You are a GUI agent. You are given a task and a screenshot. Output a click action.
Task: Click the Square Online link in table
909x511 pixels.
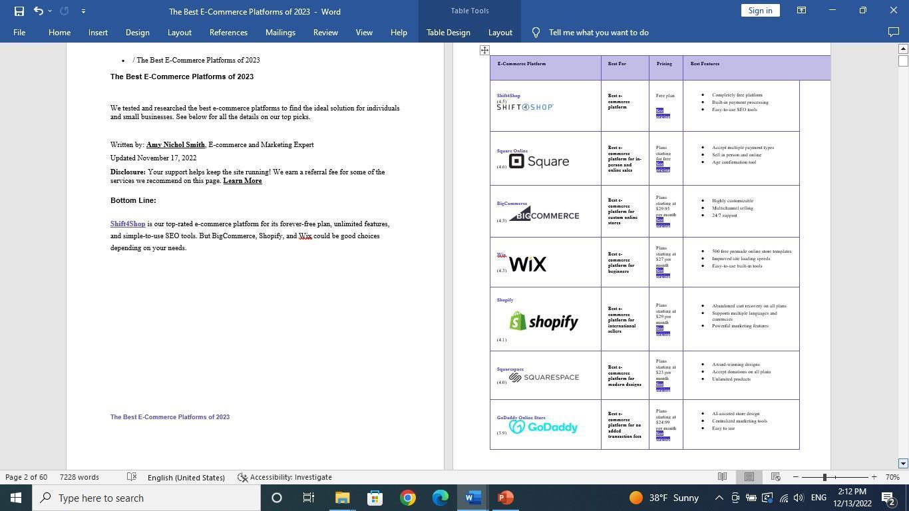[512, 151]
